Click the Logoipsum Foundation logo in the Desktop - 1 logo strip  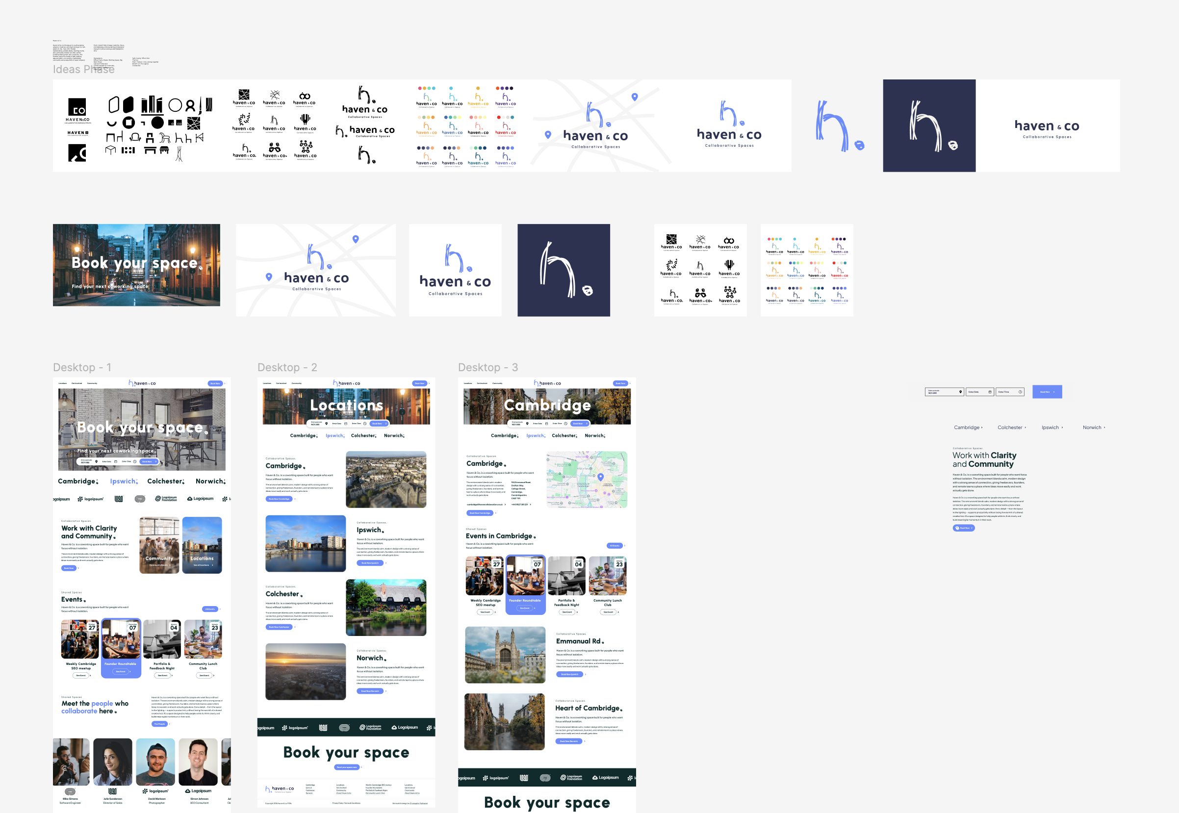[166, 499]
